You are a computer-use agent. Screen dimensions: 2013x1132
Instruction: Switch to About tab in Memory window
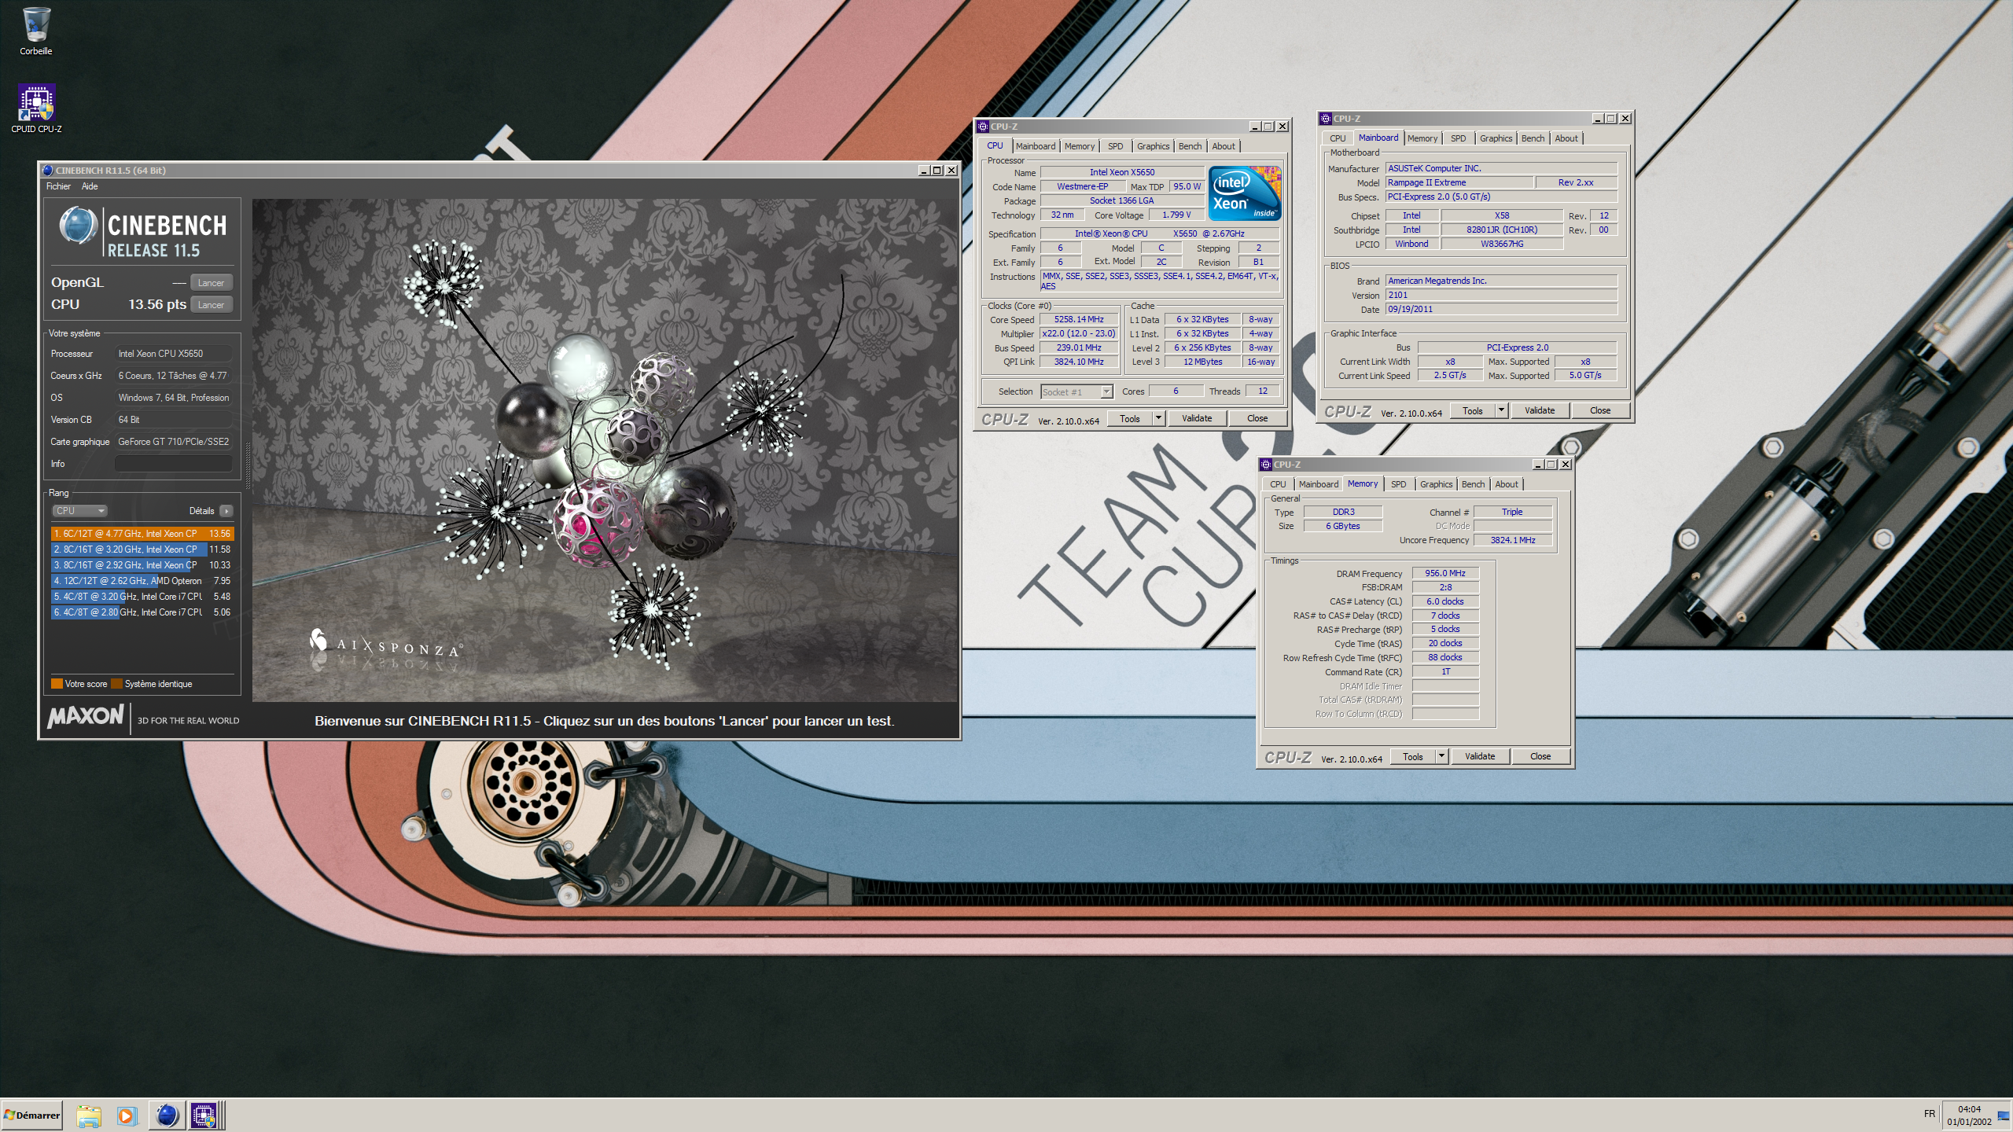(1507, 484)
